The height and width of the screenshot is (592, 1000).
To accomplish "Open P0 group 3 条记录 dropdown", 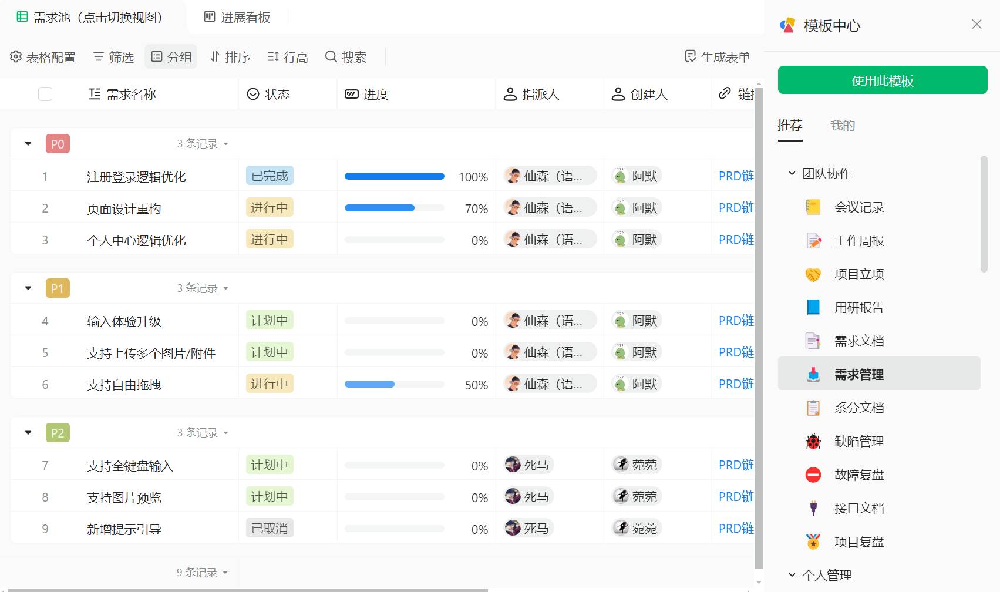I will [x=203, y=143].
